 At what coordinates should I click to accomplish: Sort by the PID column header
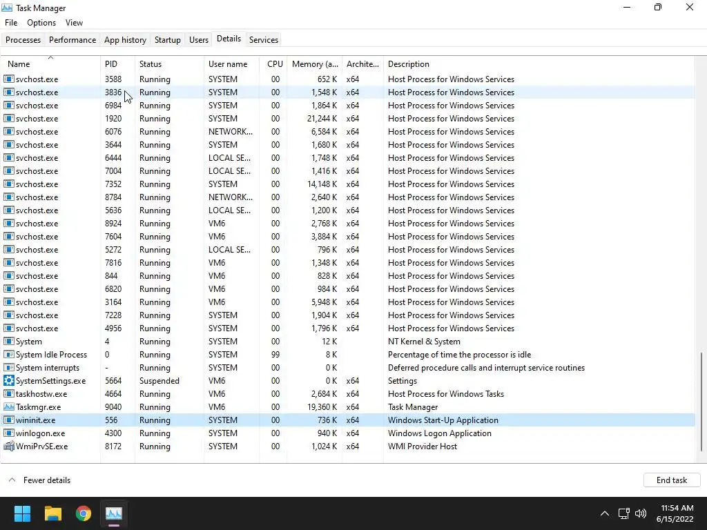(117, 64)
